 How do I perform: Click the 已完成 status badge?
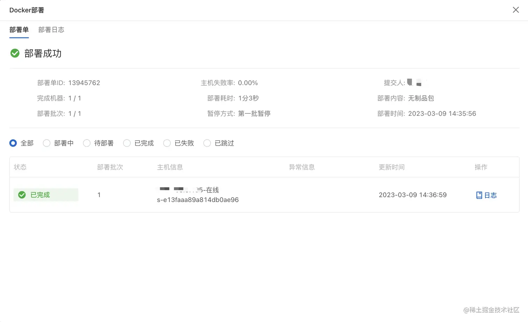pyautogui.click(x=45, y=195)
